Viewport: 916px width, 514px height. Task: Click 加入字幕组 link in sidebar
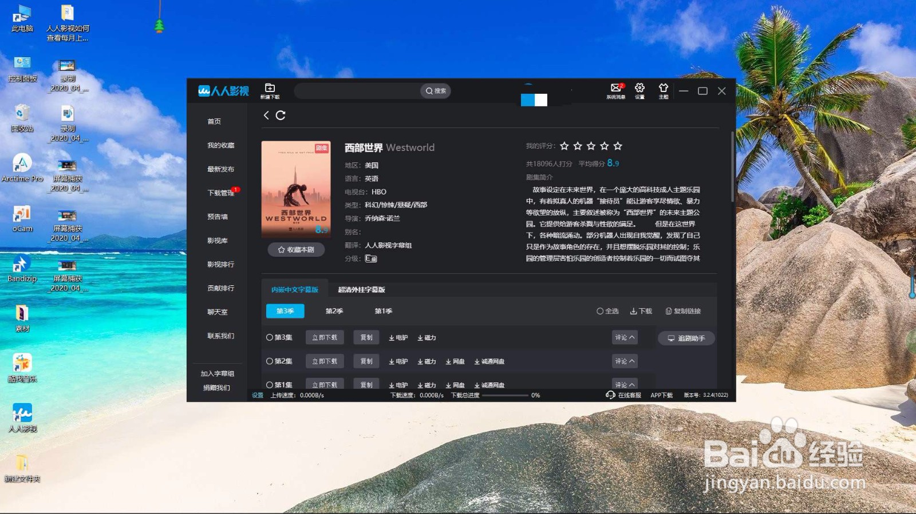(x=217, y=373)
